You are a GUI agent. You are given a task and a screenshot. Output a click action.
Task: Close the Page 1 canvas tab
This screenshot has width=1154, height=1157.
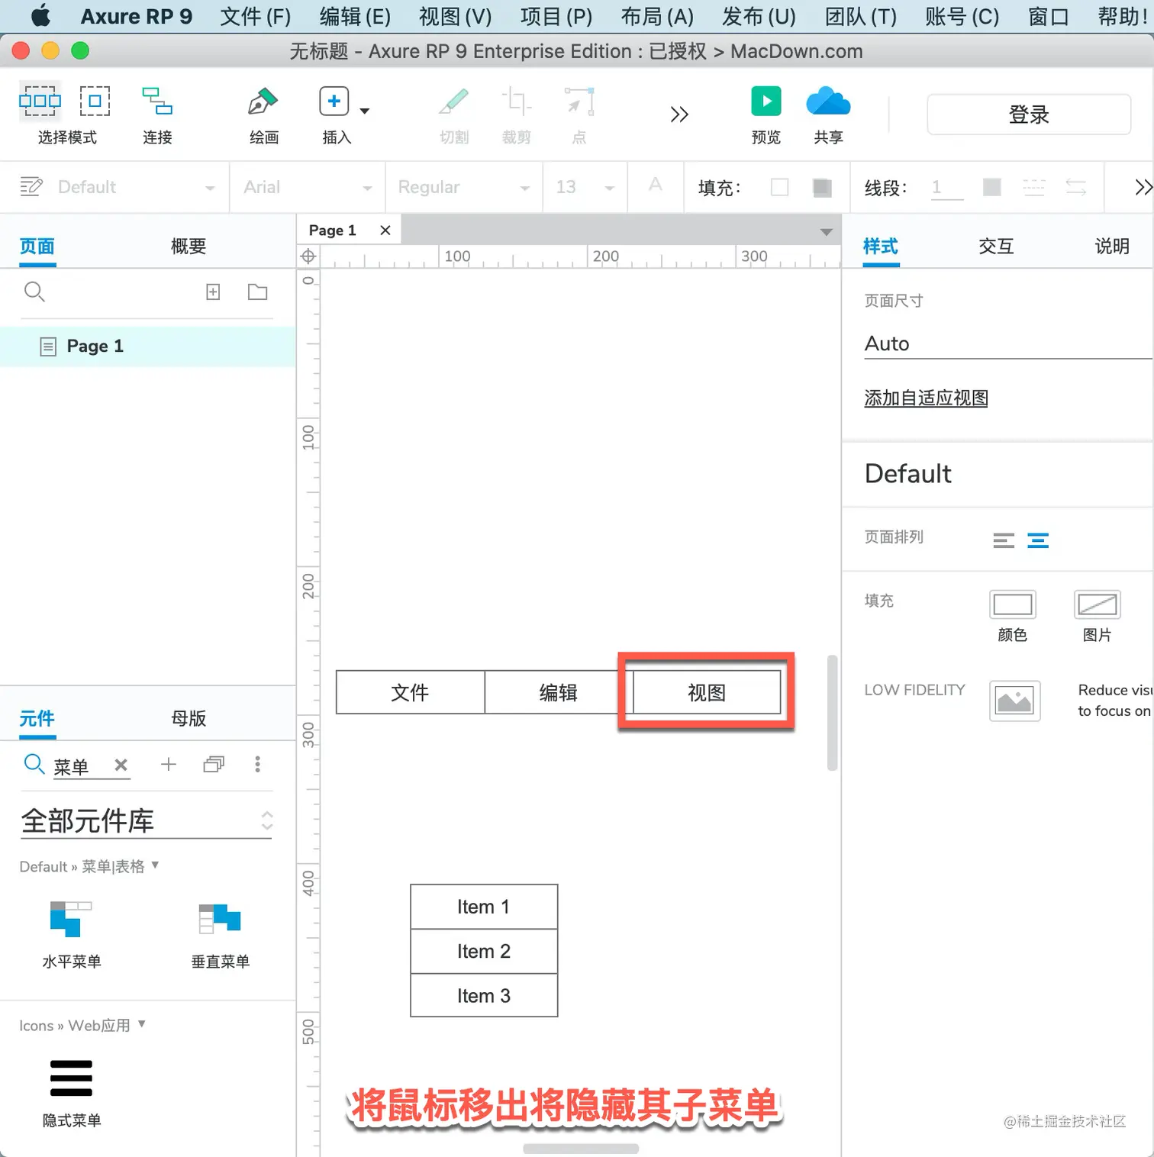coord(385,230)
